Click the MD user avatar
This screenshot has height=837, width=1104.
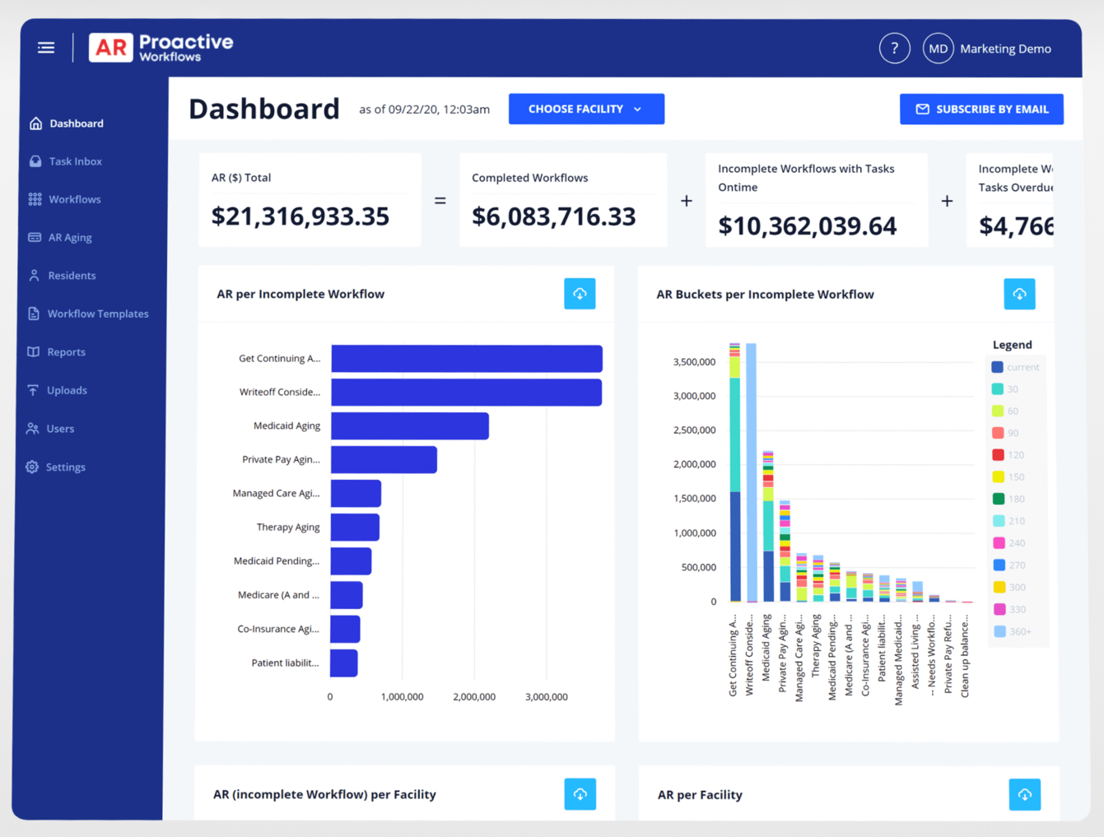(x=938, y=49)
